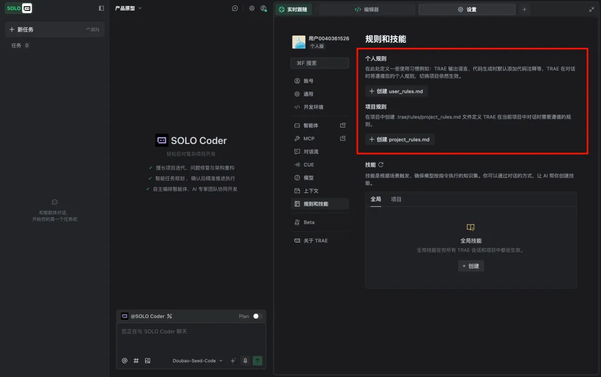Select 规则和技能 in settings menu
This screenshot has width=601, height=377.
click(319, 204)
